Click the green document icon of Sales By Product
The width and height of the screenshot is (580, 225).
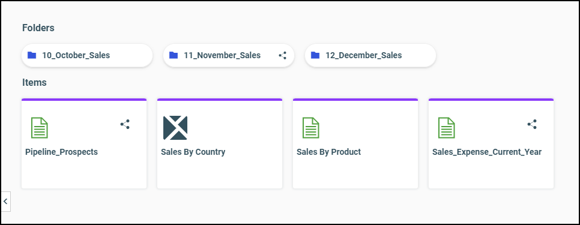(311, 128)
